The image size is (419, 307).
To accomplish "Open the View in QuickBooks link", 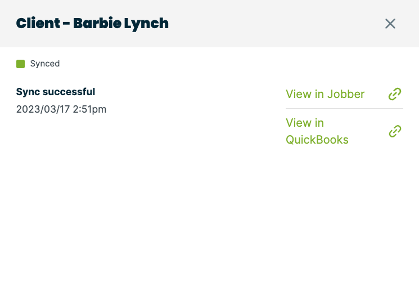I will (x=317, y=131).
